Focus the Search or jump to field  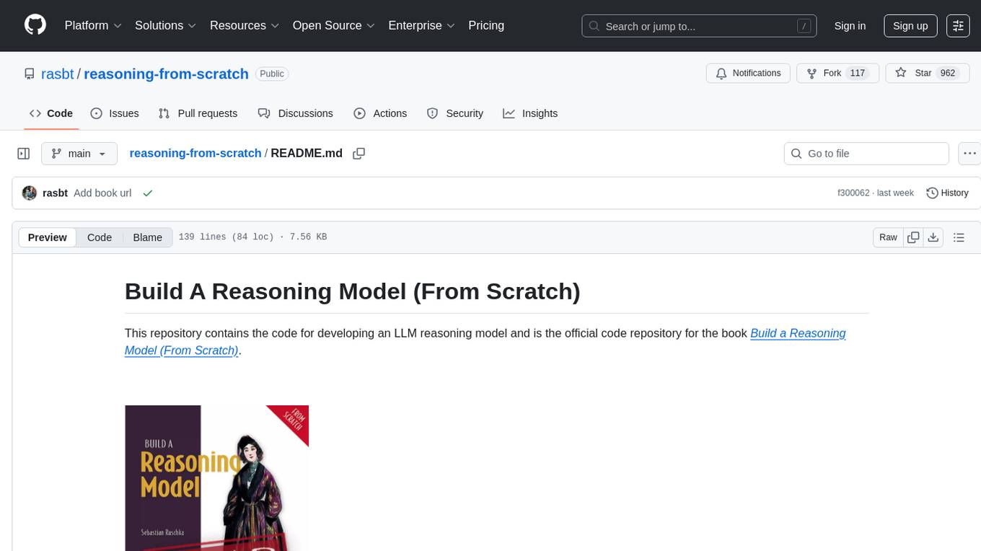click(700, 26)
